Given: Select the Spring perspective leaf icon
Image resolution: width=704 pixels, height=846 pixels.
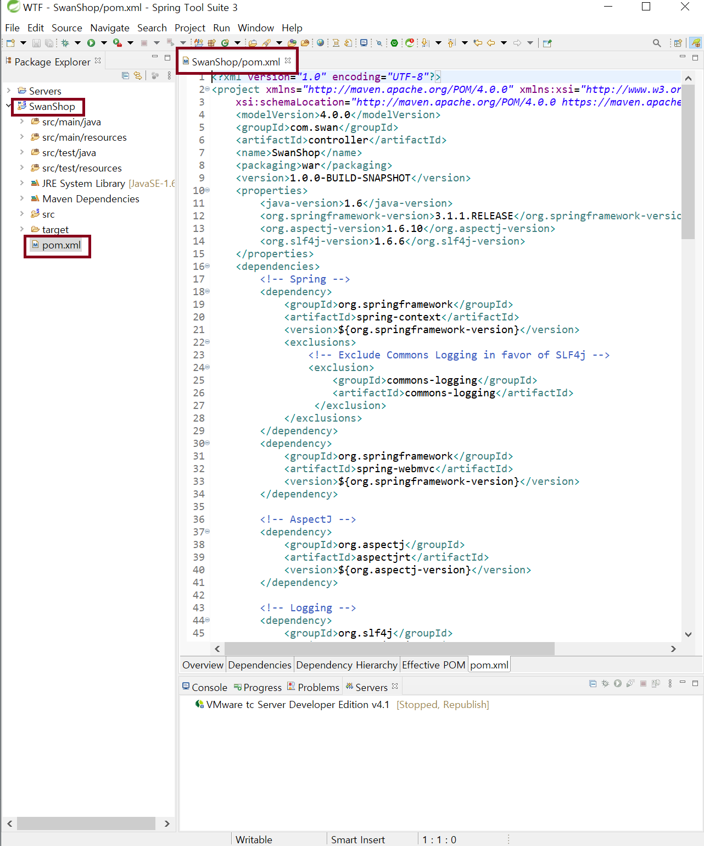Looking at the screenshot, I should click(696, 43).
